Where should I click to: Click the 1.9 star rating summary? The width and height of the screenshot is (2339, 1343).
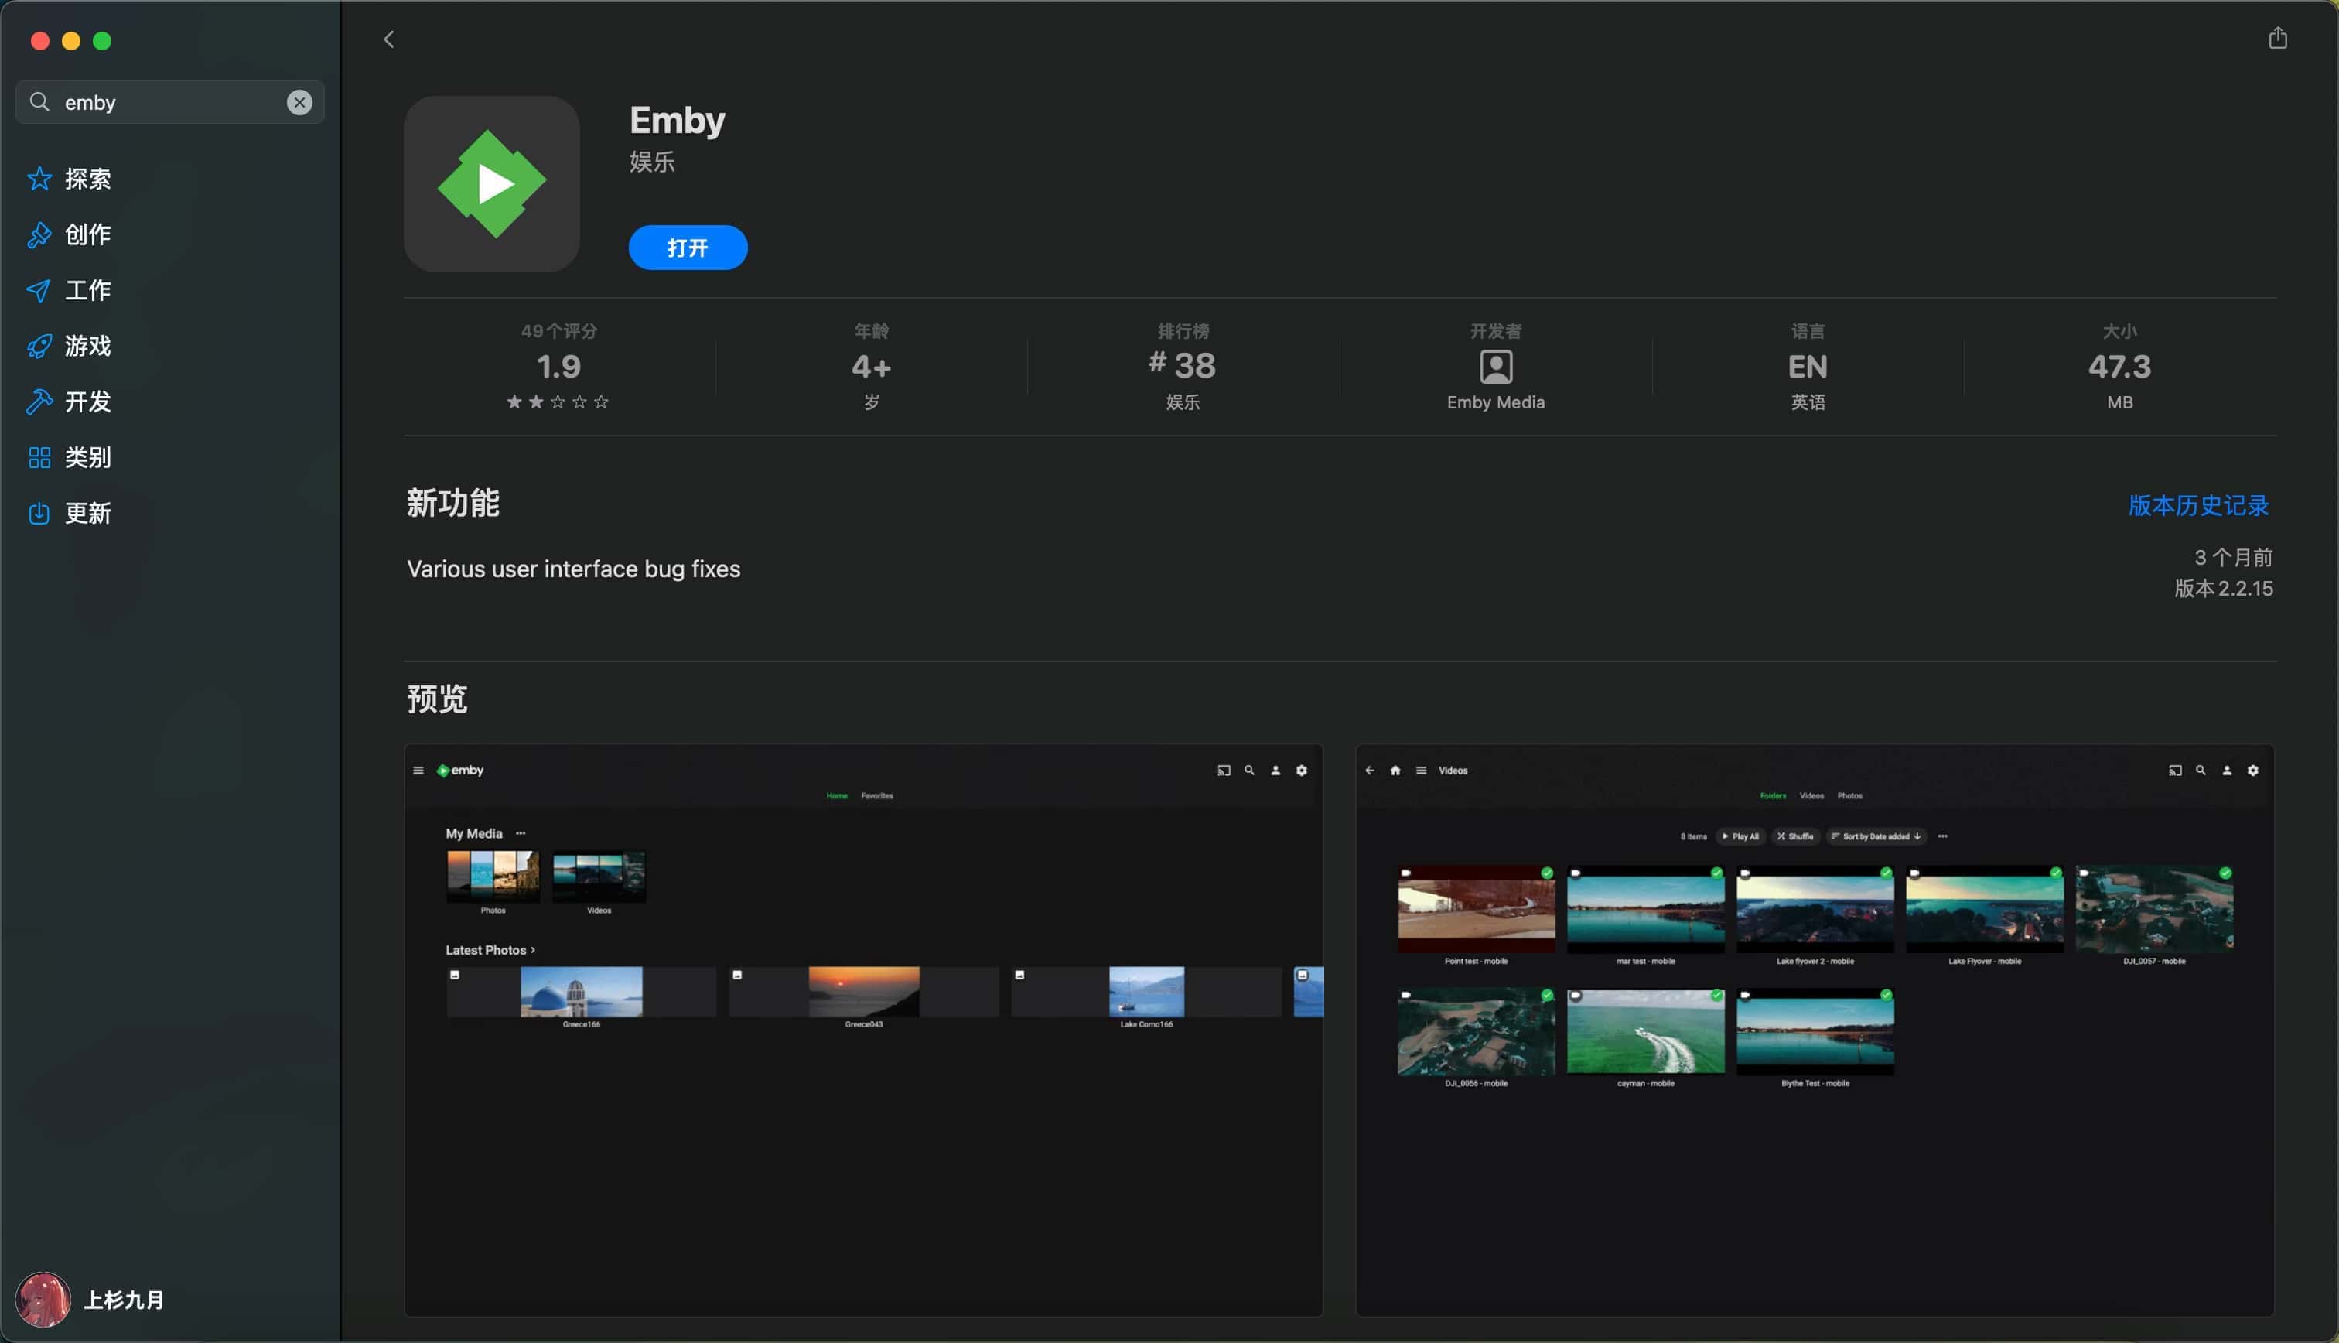tap(558, 367)
